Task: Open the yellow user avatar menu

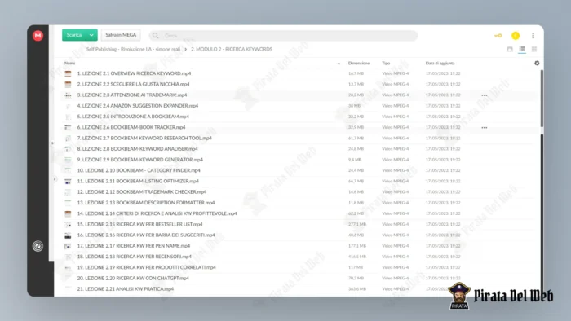Action: tap(516, 36)
